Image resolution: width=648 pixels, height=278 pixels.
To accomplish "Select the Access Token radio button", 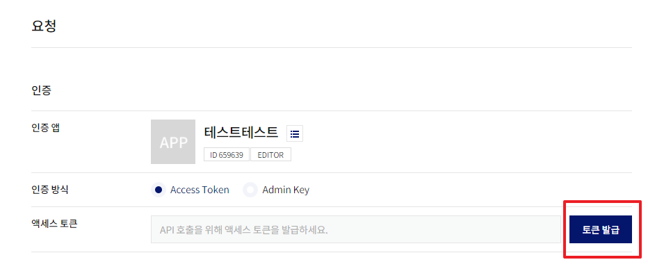I will pyautogui.click(x=159, y=190).
